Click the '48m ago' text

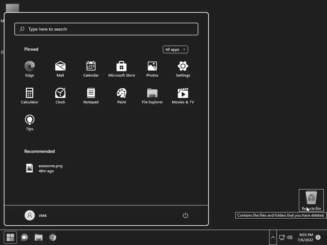46,171
